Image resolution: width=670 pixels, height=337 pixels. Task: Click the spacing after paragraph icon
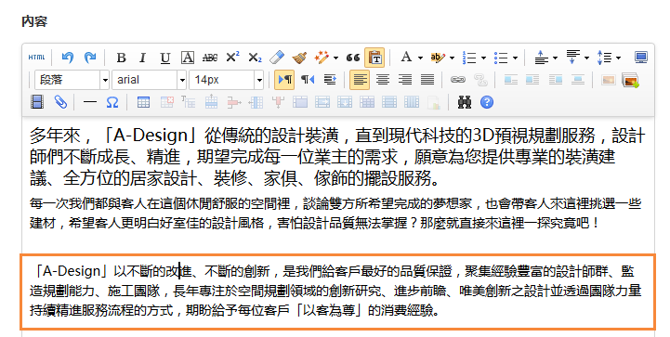[573, 58]
